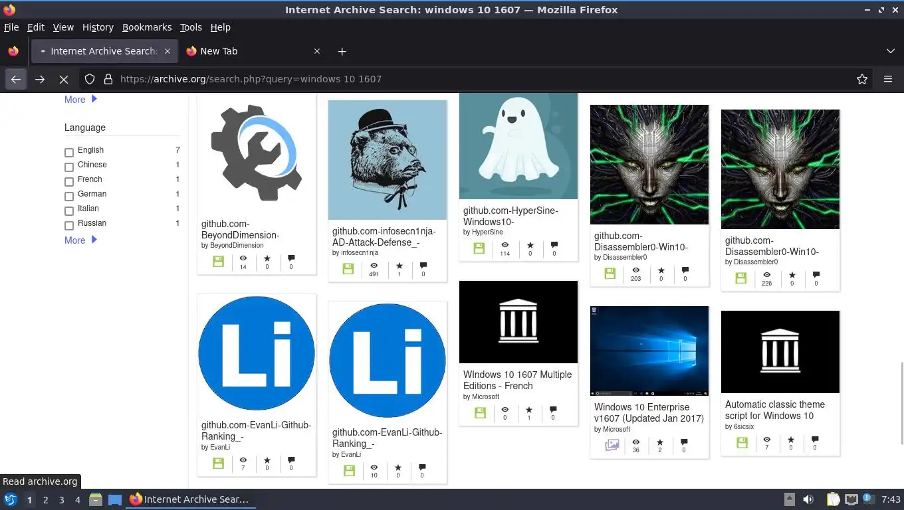
Task: Click the forward navigation arrow
Action: pos(40,79)
